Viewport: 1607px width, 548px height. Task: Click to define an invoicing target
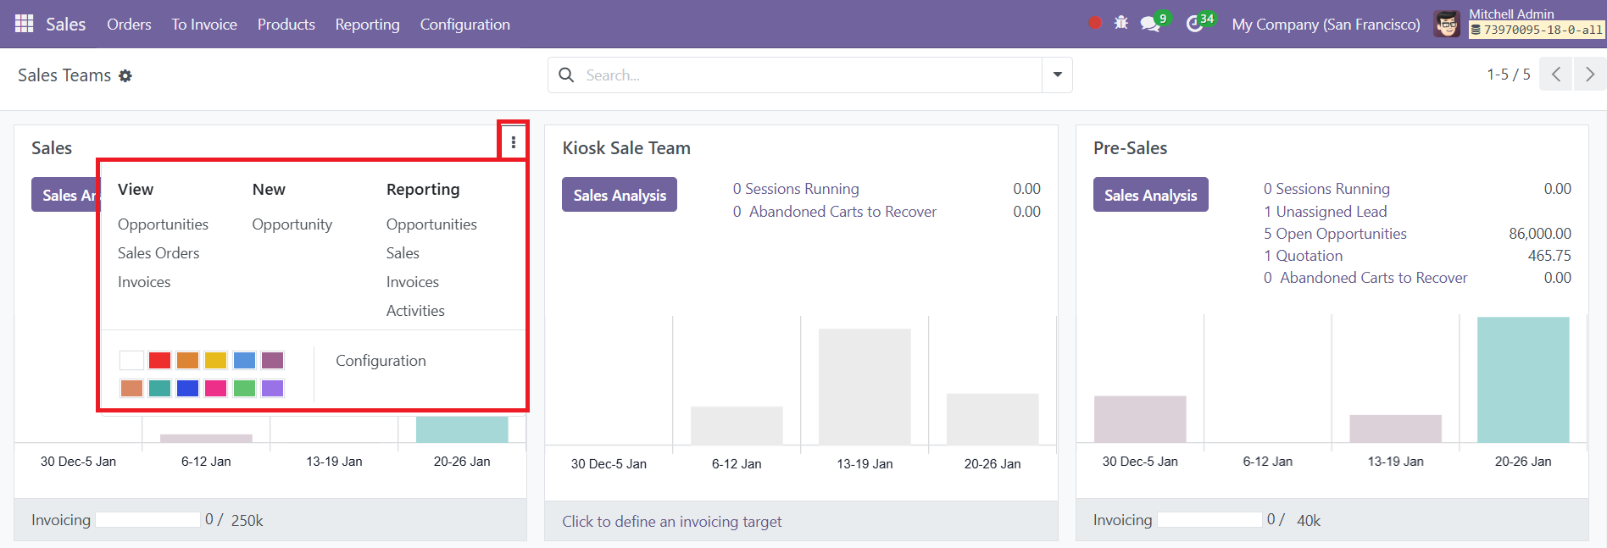click(671, 522)
